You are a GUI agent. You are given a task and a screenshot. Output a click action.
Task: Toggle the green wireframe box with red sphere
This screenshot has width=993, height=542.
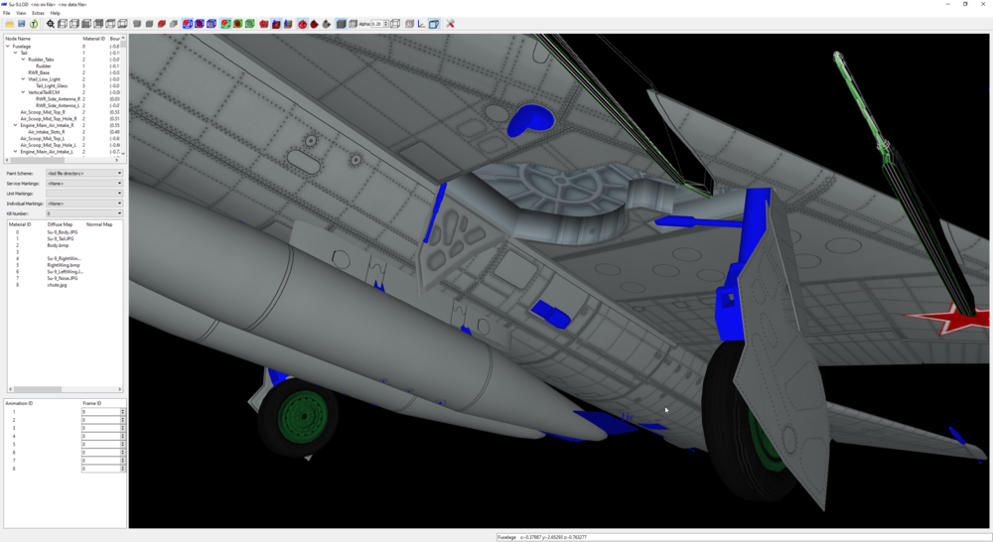[237, 24]
